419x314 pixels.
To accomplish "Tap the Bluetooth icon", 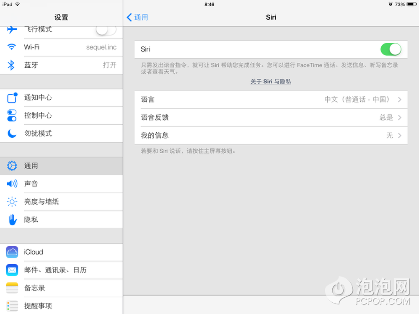I will [x=11, y=65].
